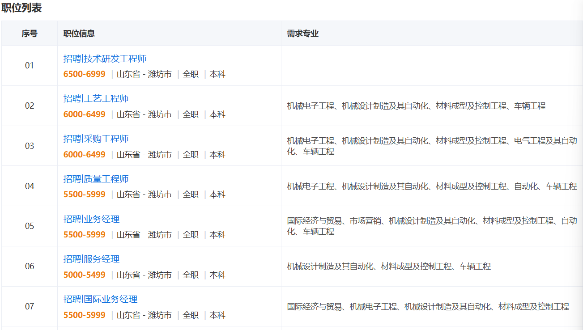Click the row number 01 cell
This screenshot has height=330, width=583.
click(x=30, y=66)
